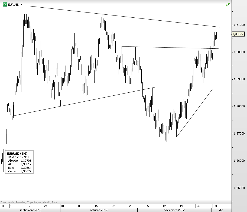Screen dimensions: 247x212
Task: Click the green Fx instrument icon
Action: pos(5,4)
